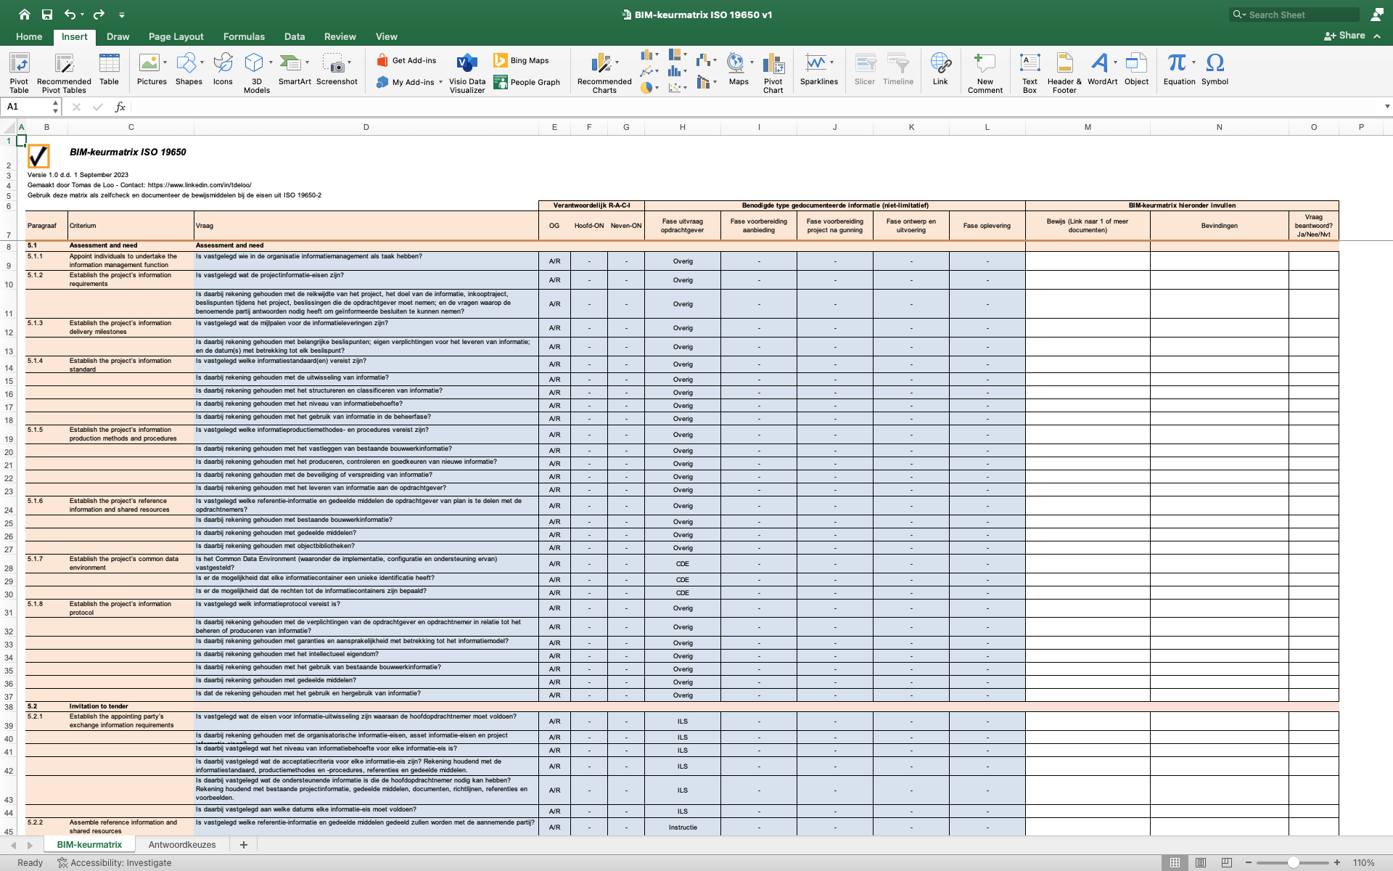This screenshot has width=1393, height=871.
Task: Zoom out with the minus button
Action: pos(1249,863)
